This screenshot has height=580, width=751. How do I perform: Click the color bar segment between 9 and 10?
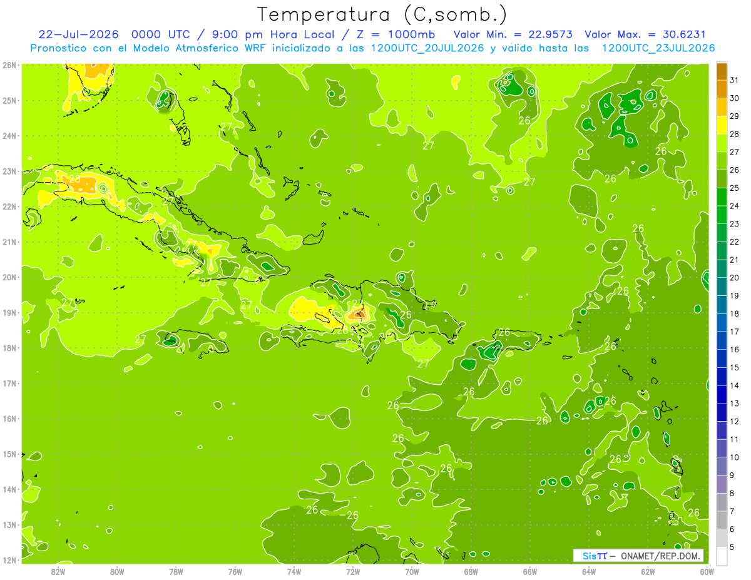721,466
